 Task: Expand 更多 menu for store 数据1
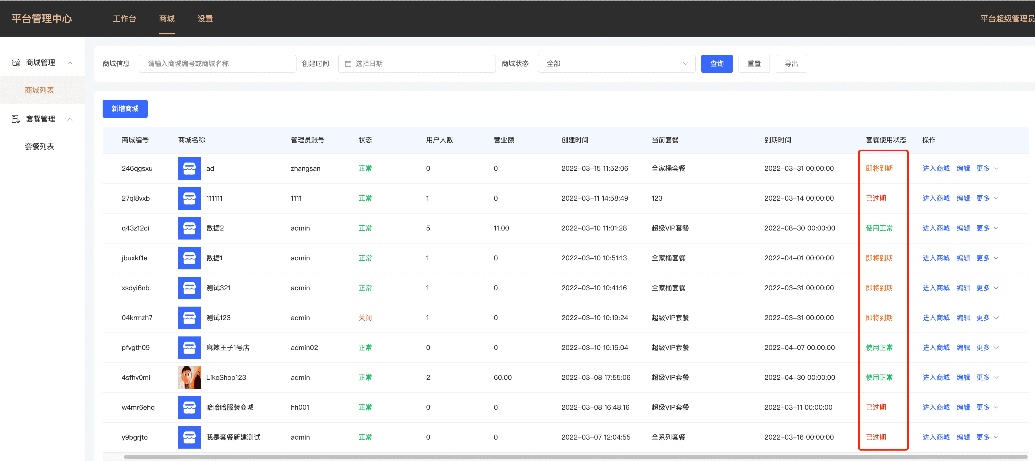pyautogui.click(x=987, y=258)
